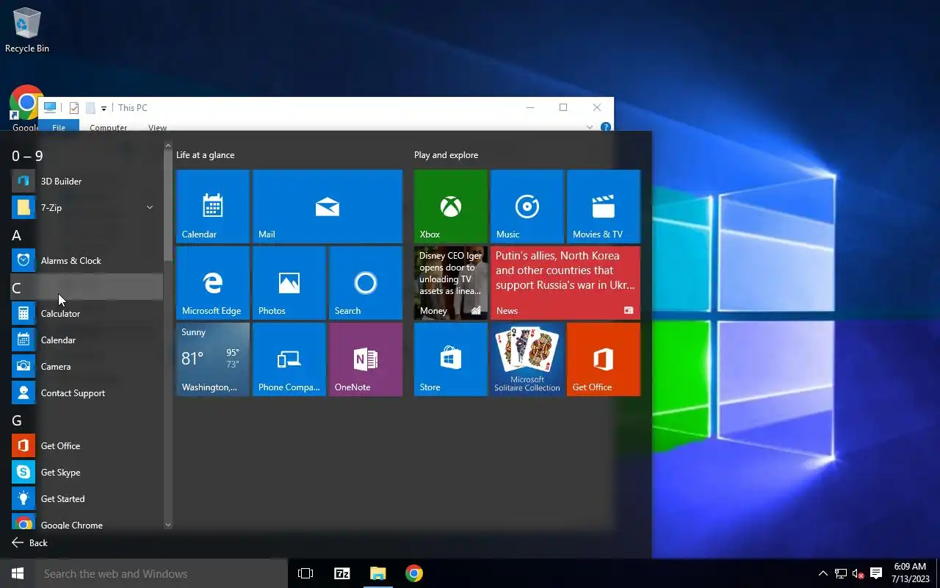940x588 pixels.
Task: Open the Action Center notifications icon
Action: click(876, 573)
